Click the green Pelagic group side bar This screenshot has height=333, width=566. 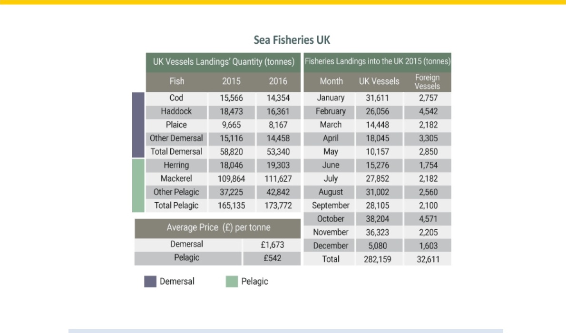pyautogui.click(x=138, y=186)
